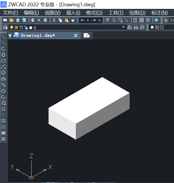Viewport: 174px width, 183px height.
Task: Activate the Pan hand tool
Action: [x=107, y=20]
